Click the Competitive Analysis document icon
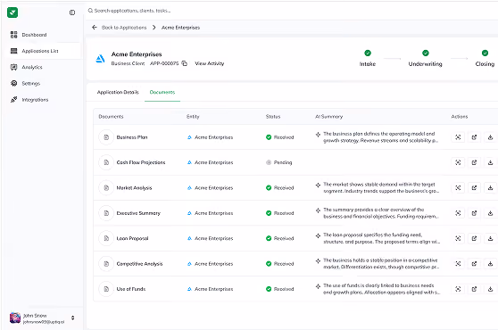Screen dimensions: 498x330 pyautogui.click(x=106, y=264)
